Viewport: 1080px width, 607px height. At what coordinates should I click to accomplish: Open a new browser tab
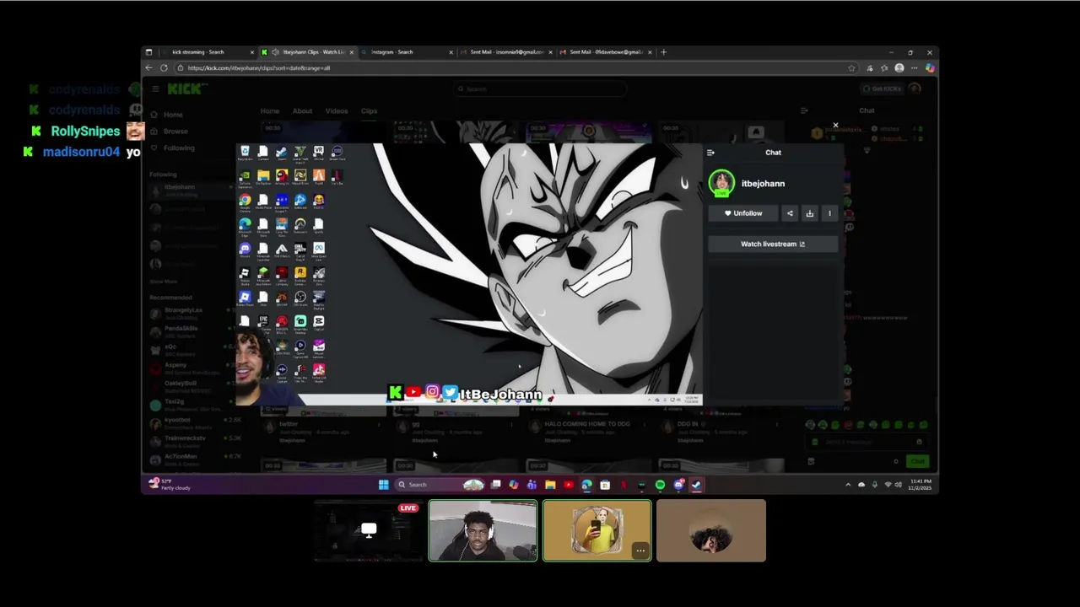664,52
